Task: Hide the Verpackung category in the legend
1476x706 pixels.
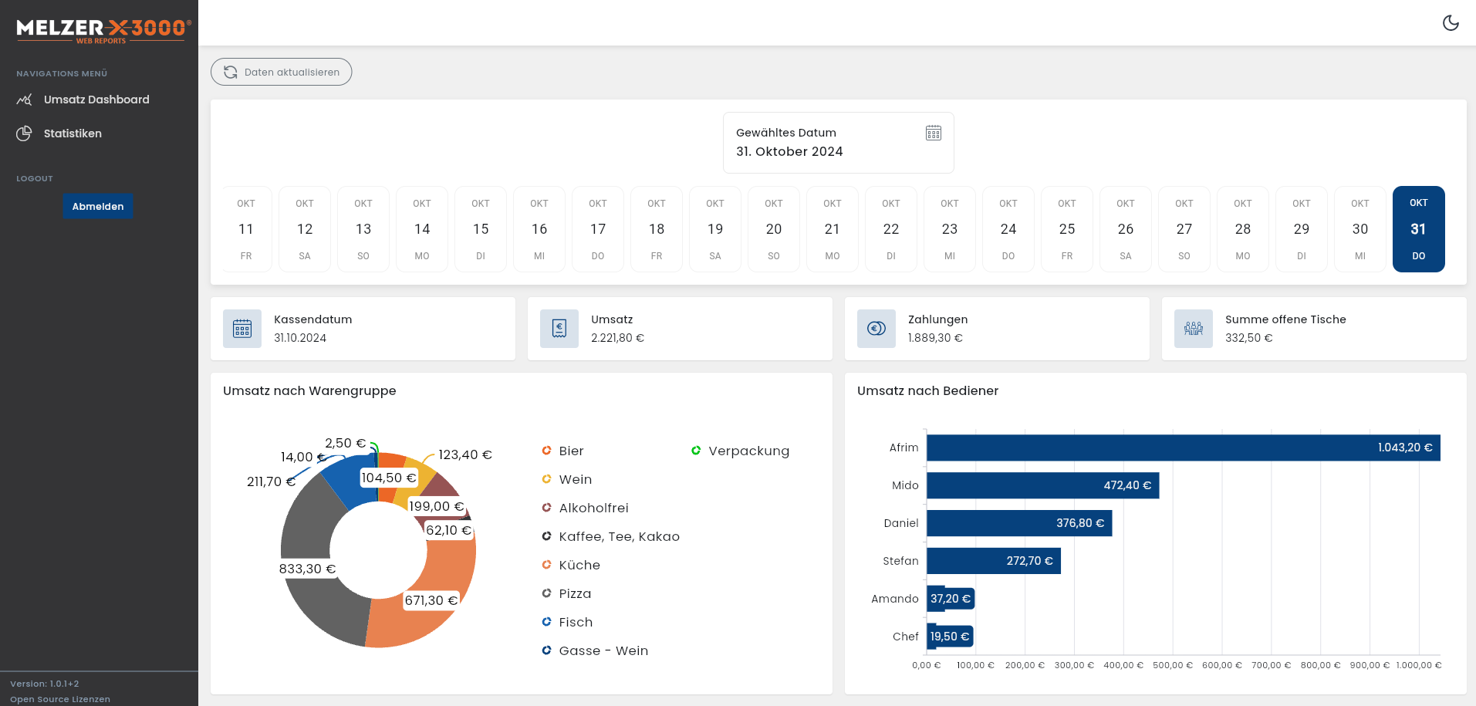Action: point(748,451)
